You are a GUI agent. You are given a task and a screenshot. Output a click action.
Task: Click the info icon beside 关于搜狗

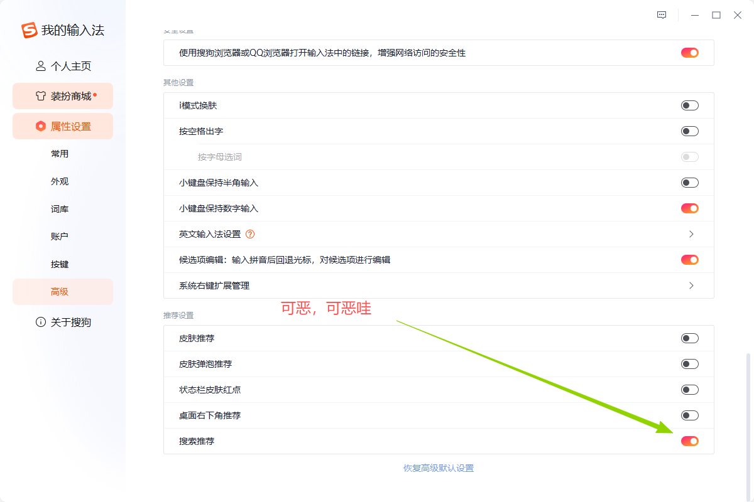(41, 322)
